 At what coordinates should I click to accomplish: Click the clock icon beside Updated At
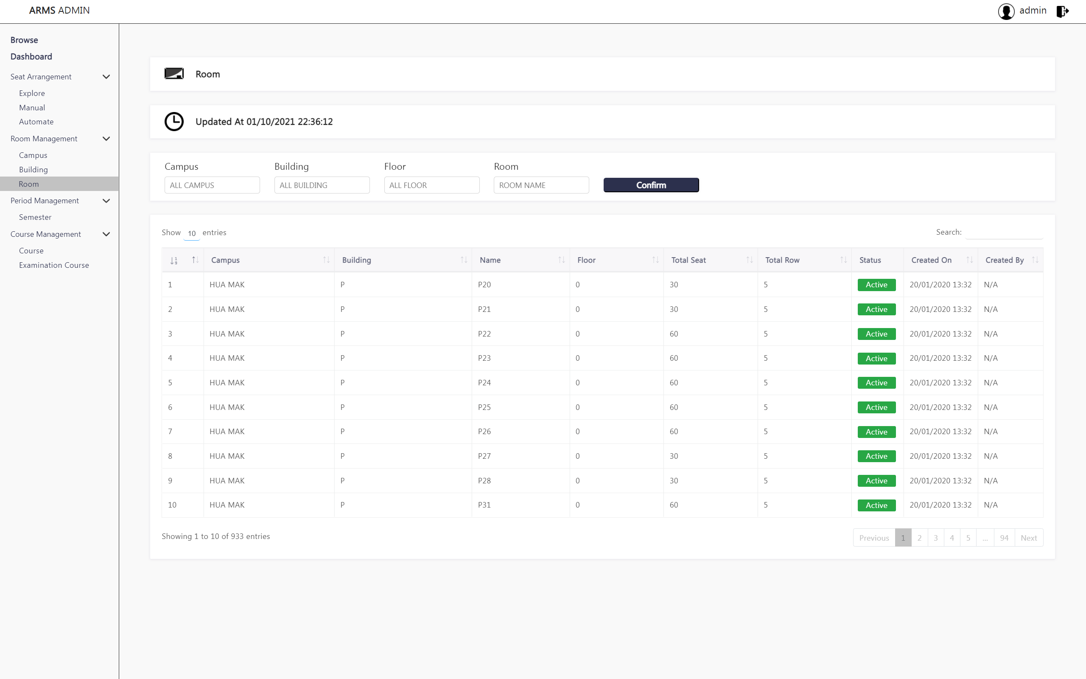point(174,122)
